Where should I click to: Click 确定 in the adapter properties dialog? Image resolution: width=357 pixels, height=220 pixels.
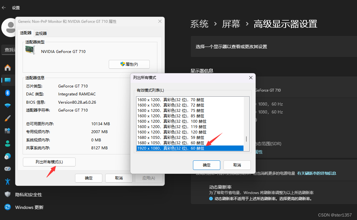point(89,178)
